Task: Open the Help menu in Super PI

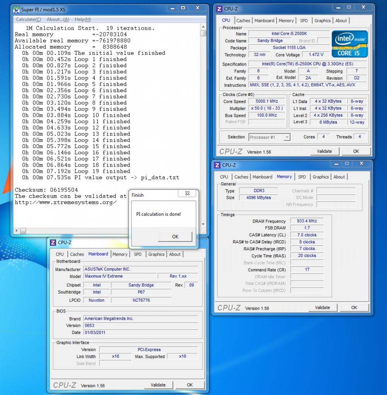Action: coord(83,19)
